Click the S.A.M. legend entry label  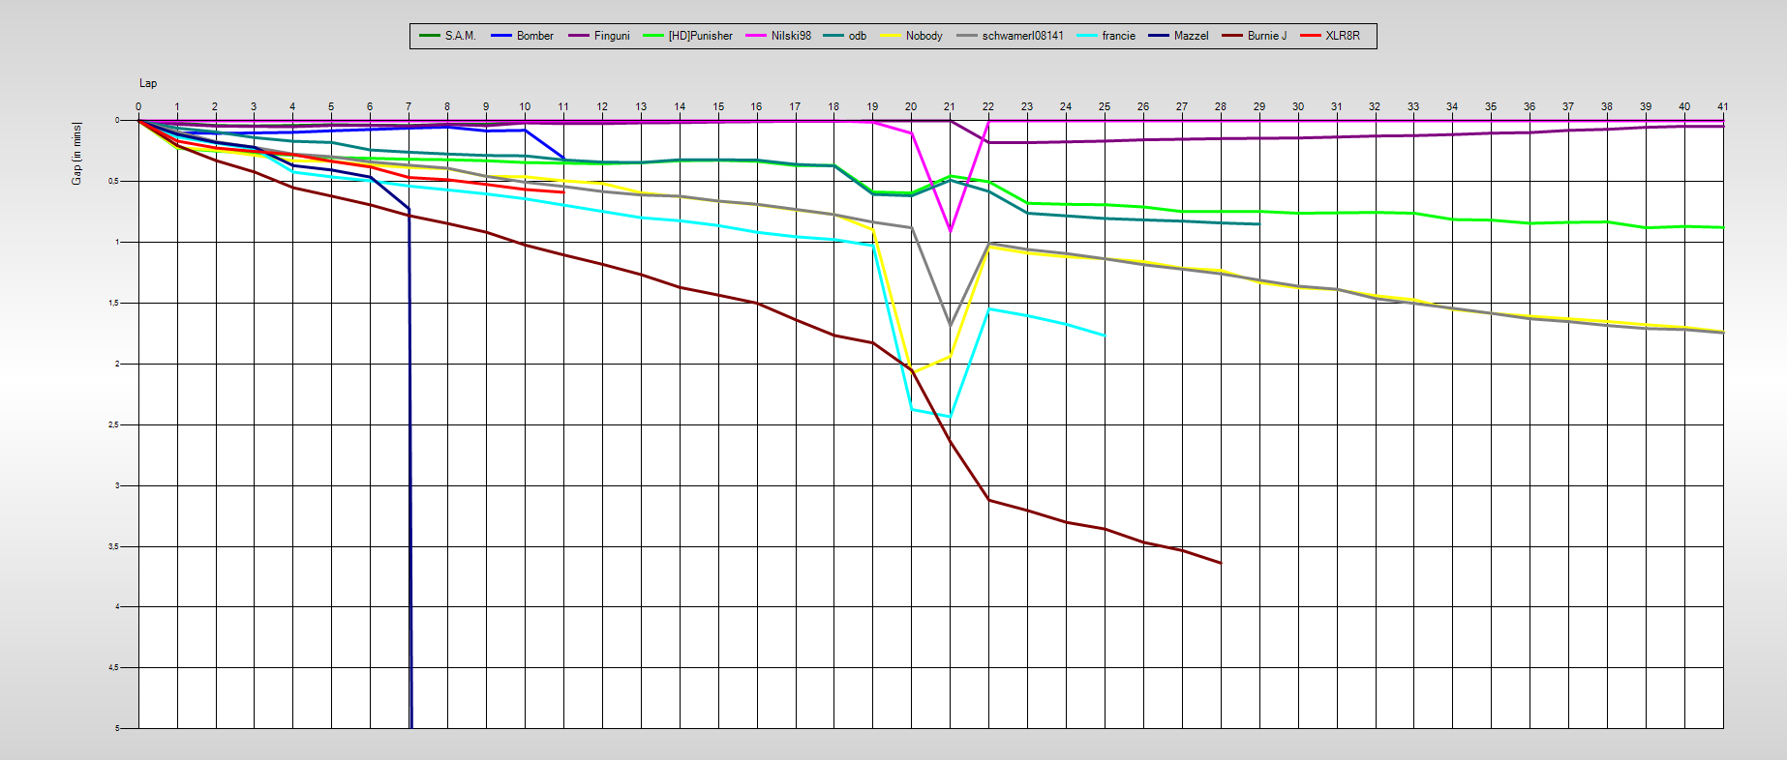[x=460, y=36]
